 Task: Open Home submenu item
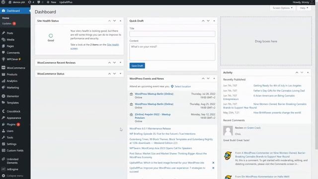(x=5, y=18)
